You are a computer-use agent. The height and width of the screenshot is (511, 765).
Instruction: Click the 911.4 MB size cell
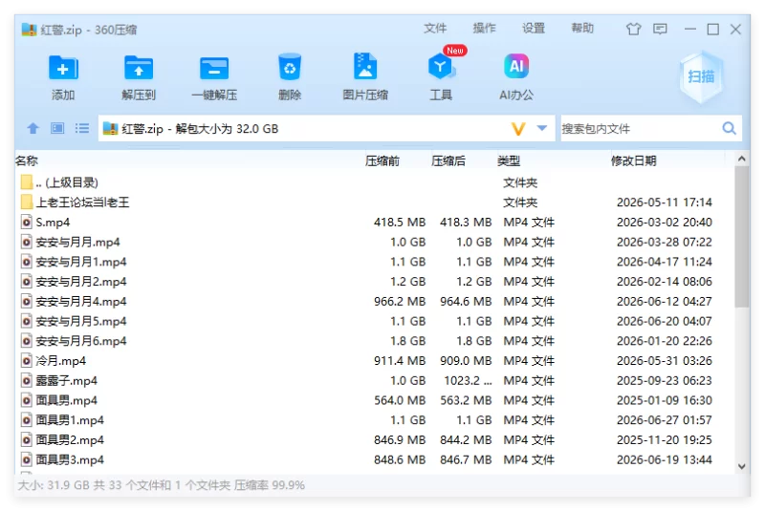coord(400,361)
